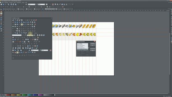Click the Text tool icon in Schaltflächen-Palette
Screen dimensions: 172x97
click(24, 53)
